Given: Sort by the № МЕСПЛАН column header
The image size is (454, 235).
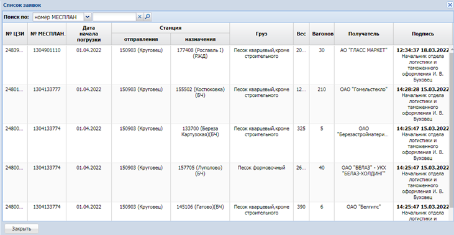Looking at the screenshot, I should tap(47, 34).
